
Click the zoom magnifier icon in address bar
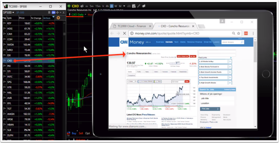tap(234, 33)
